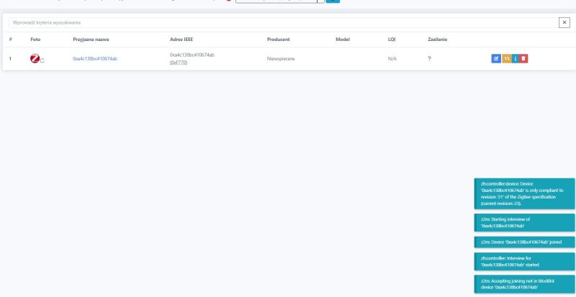Viewport: 576px width, 297px height.
Task: Click the IEEE address text 0xa4c138bc410674ab
Action: (192, 55)
